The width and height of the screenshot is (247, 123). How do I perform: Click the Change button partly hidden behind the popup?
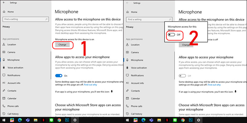186,45
